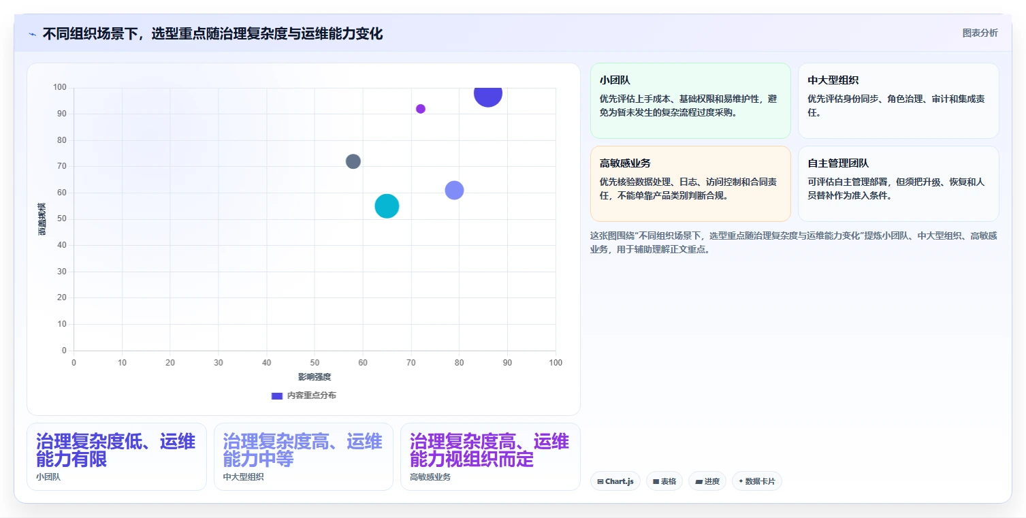Click the 优先评估上手成本 description text

point(688,106)
